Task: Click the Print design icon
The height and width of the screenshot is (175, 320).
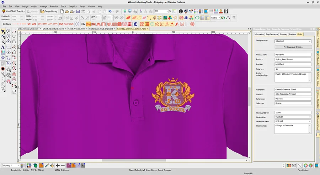Action: coord(83,11)
